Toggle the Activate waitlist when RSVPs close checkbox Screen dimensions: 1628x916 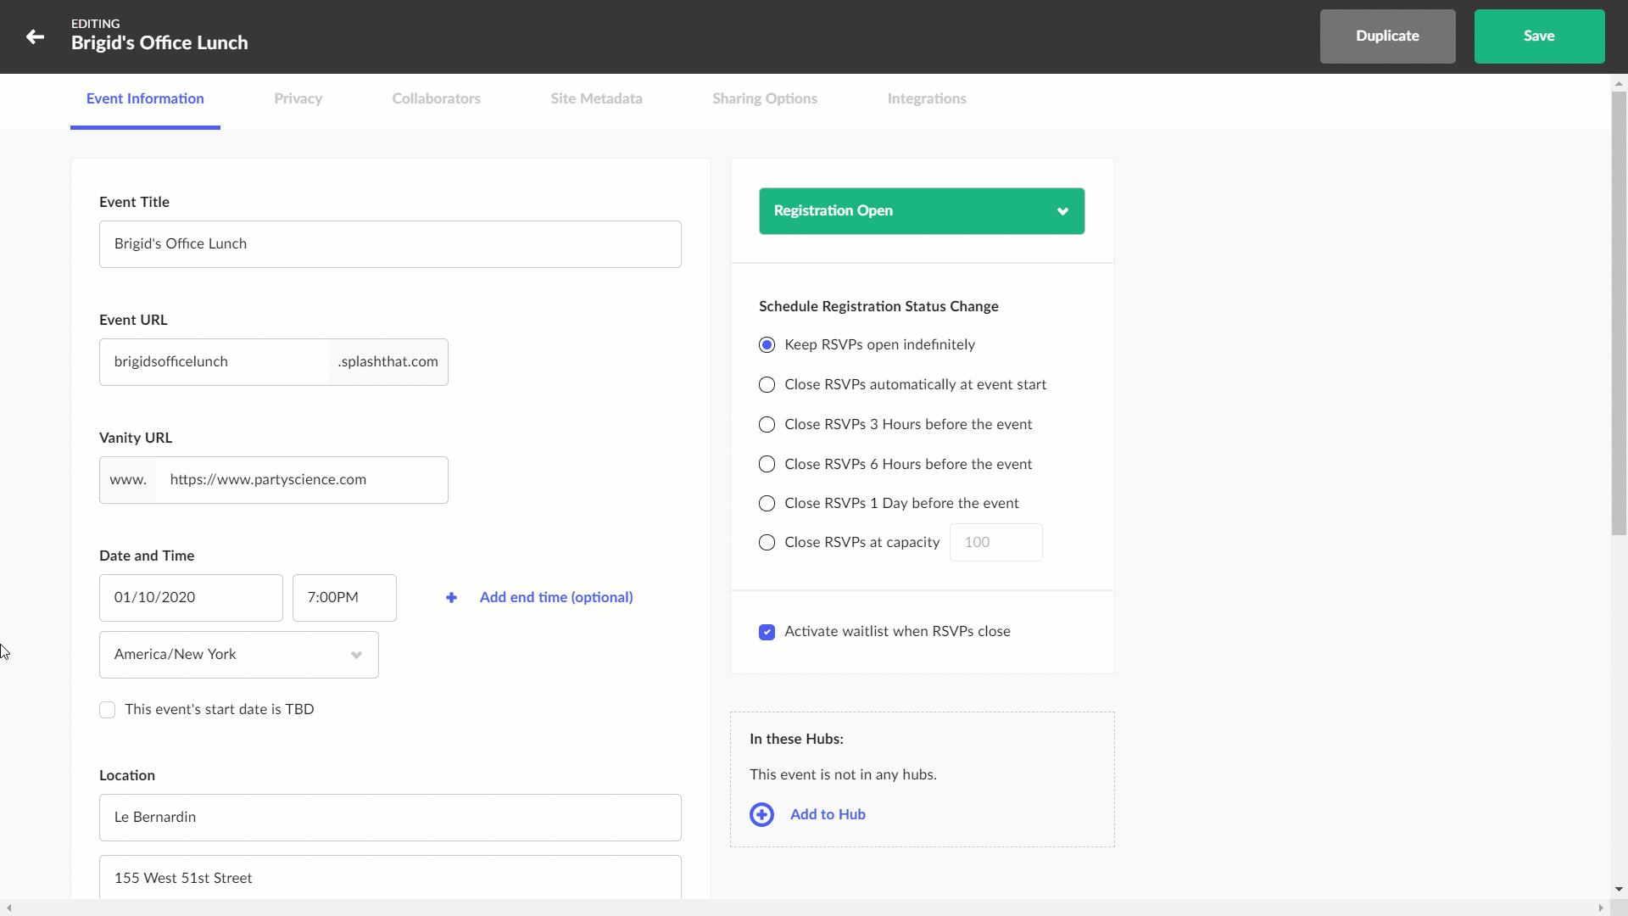pyautogui.click(x=767, y=631)
